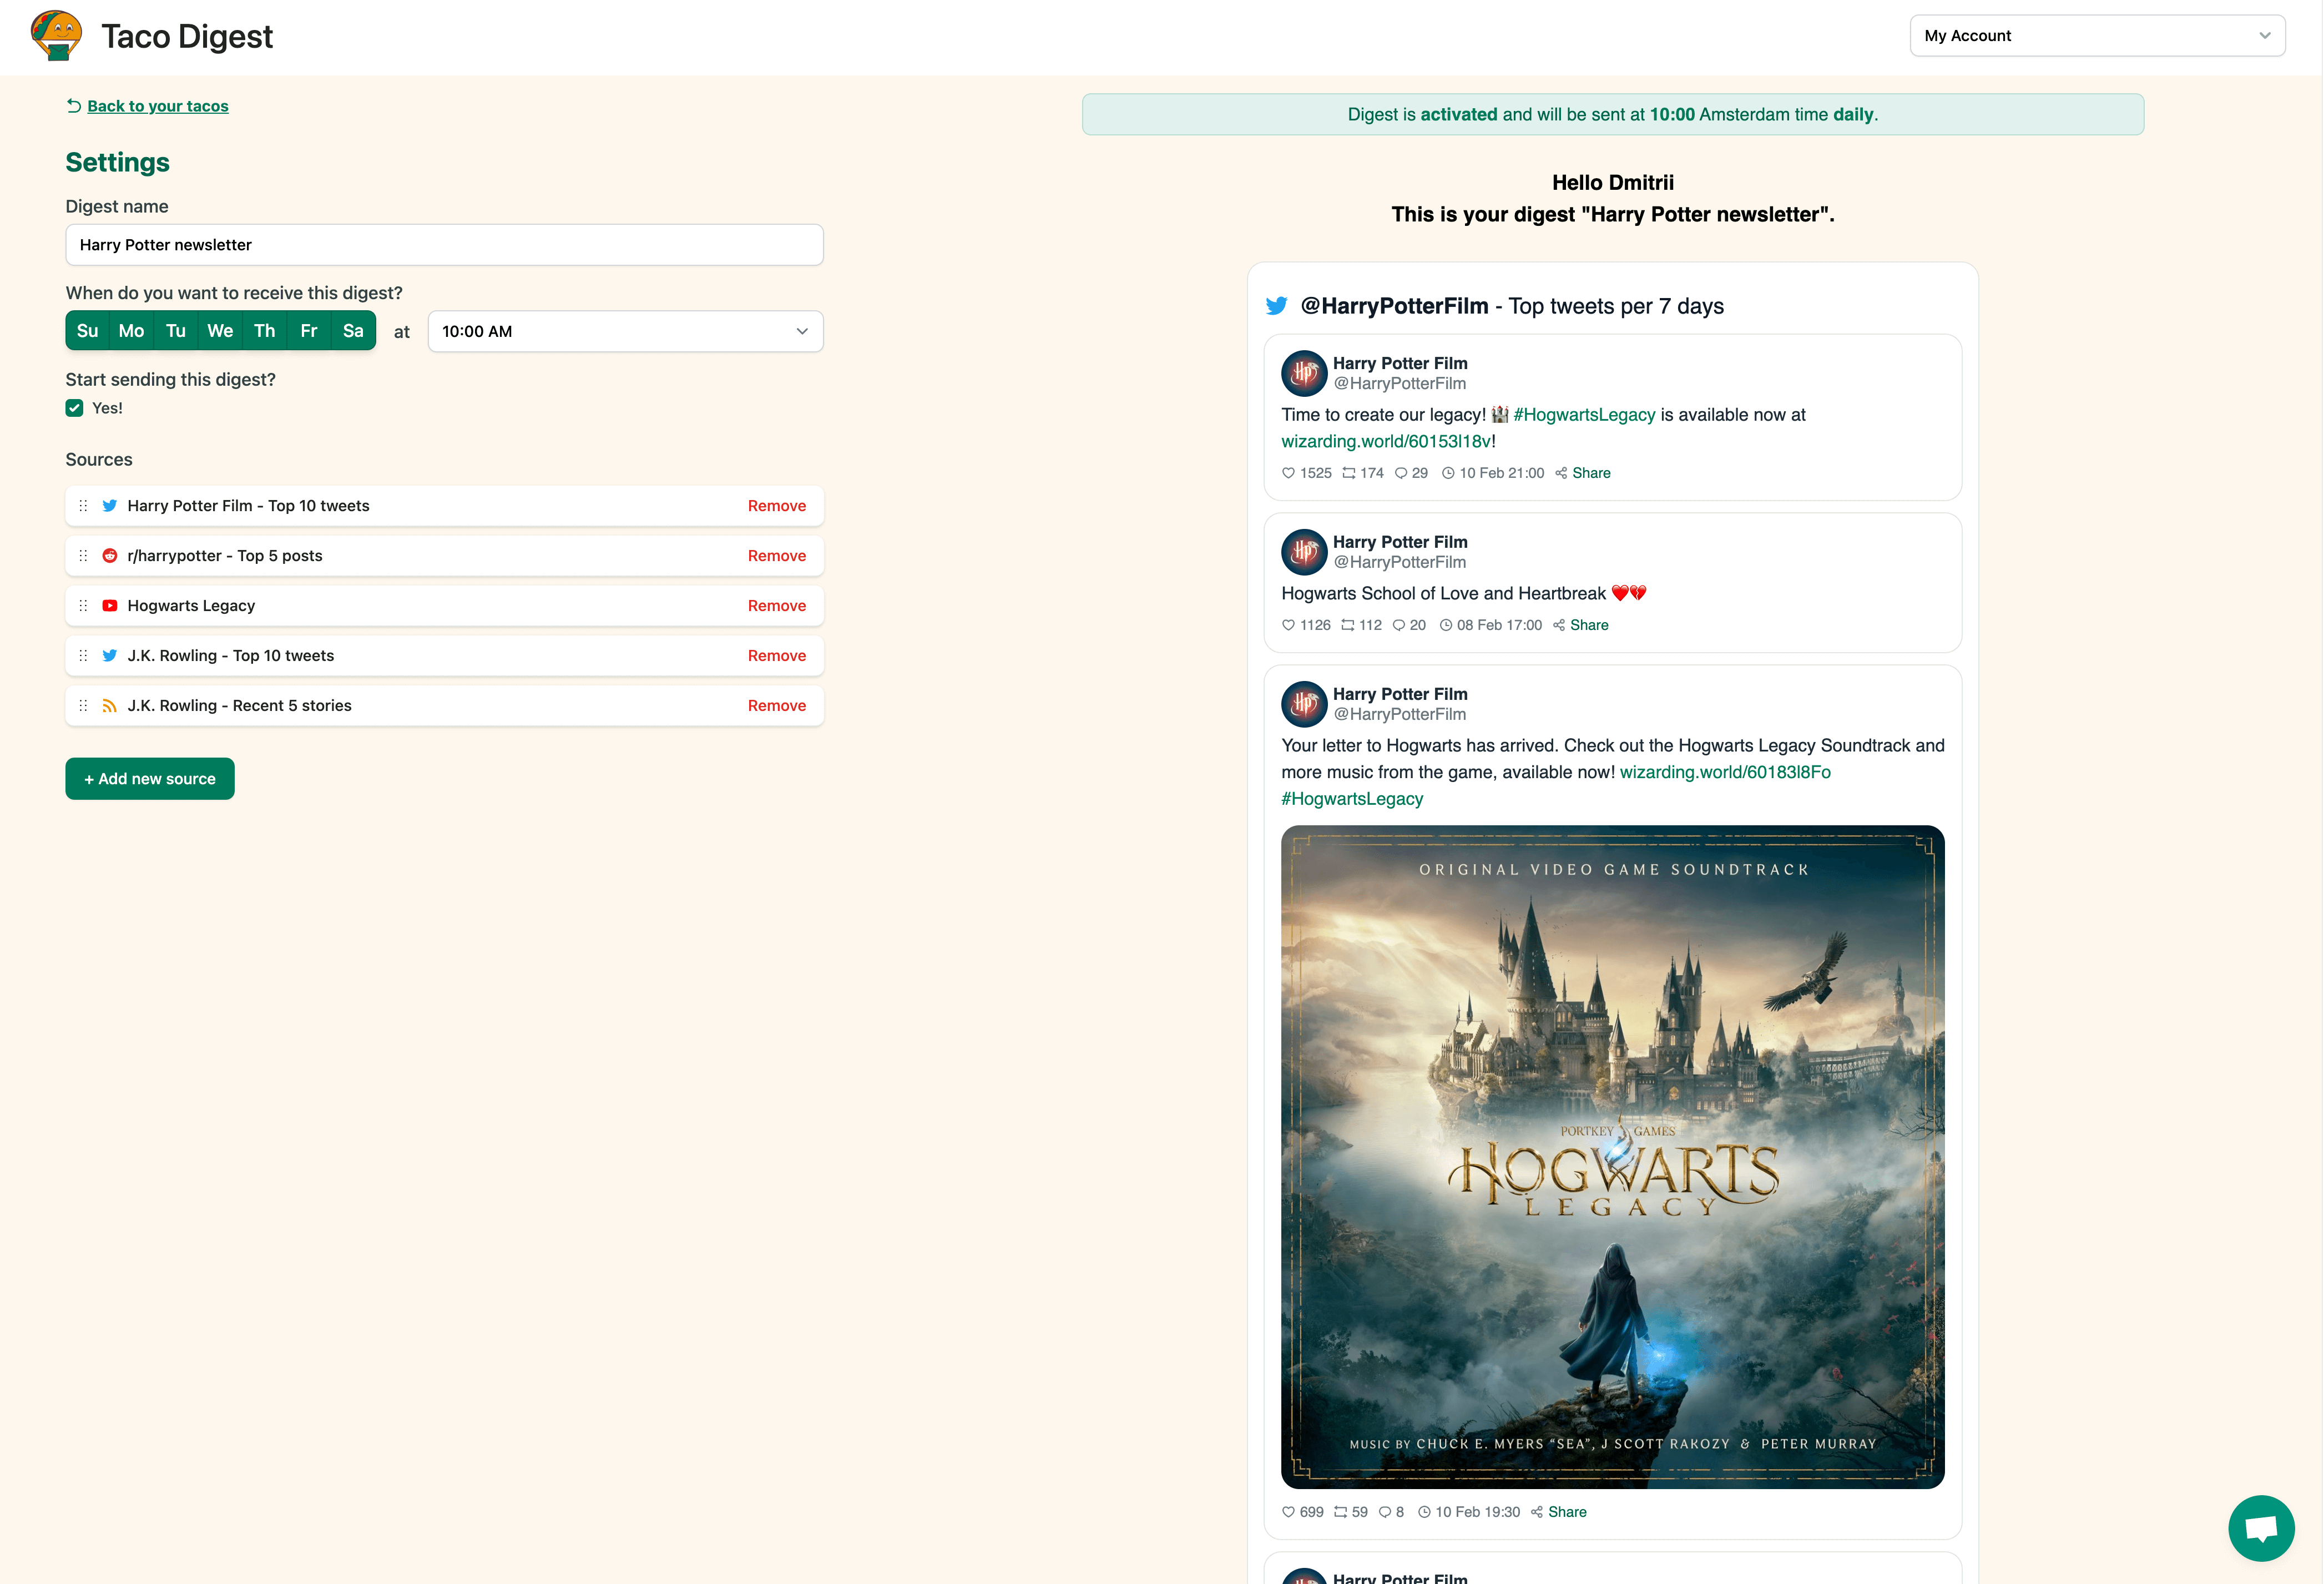The image size is (2324, 1584).
Task: Go back to your tacos
Action: tap(158, 106)
